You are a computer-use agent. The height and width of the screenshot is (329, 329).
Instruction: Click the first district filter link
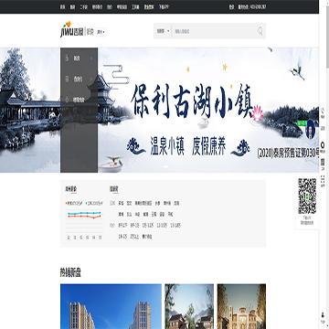tap(121, 203)
